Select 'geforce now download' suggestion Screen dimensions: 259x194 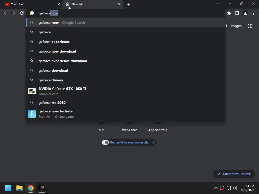(125, 51)
